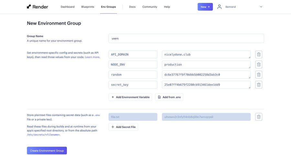Screen dimensions: 291x156
Task: Add Environment Variable
Action: coord(130,97)
